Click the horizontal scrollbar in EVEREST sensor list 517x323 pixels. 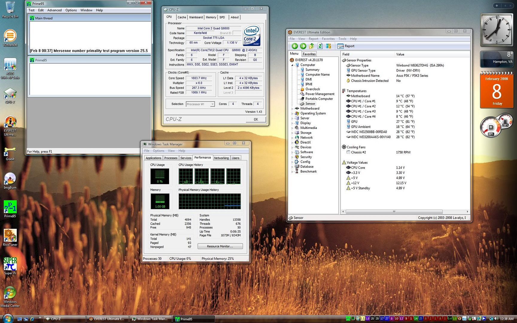pyautogui.click(x=394, y=212)
